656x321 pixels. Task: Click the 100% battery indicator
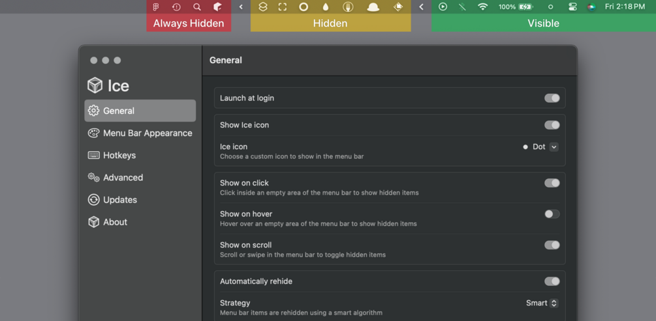tap(516, 7)
